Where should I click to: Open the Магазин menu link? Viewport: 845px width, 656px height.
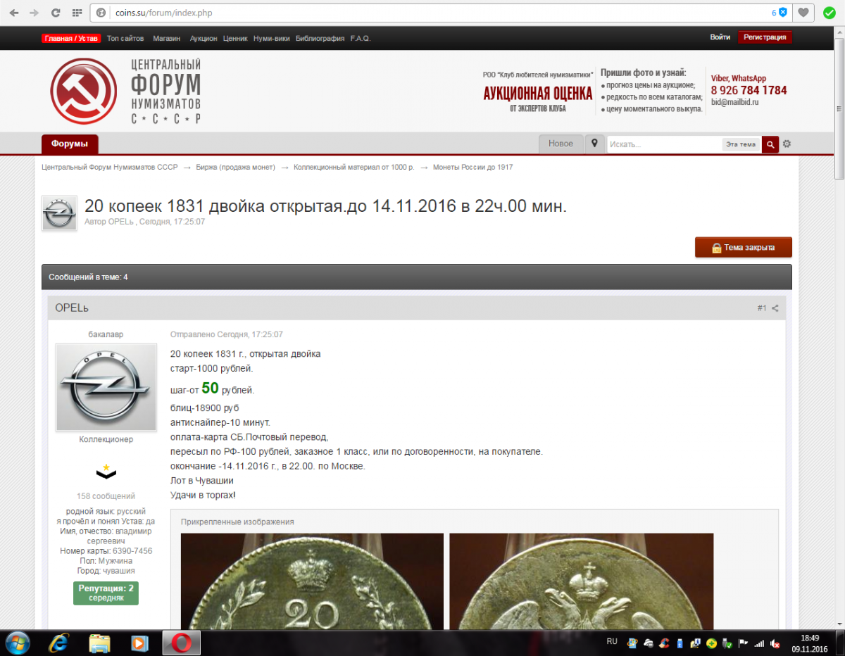[167, 38]
